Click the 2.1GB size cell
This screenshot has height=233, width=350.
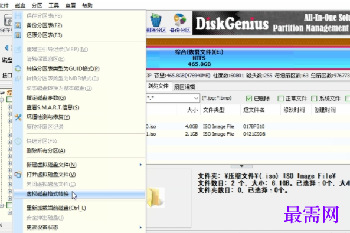pos(191,134)
